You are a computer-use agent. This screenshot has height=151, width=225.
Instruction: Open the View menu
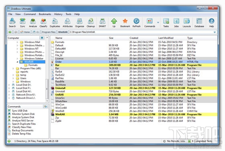coord(18,14)
